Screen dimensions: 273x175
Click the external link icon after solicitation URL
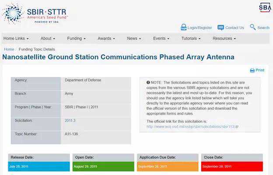(237, 126)
